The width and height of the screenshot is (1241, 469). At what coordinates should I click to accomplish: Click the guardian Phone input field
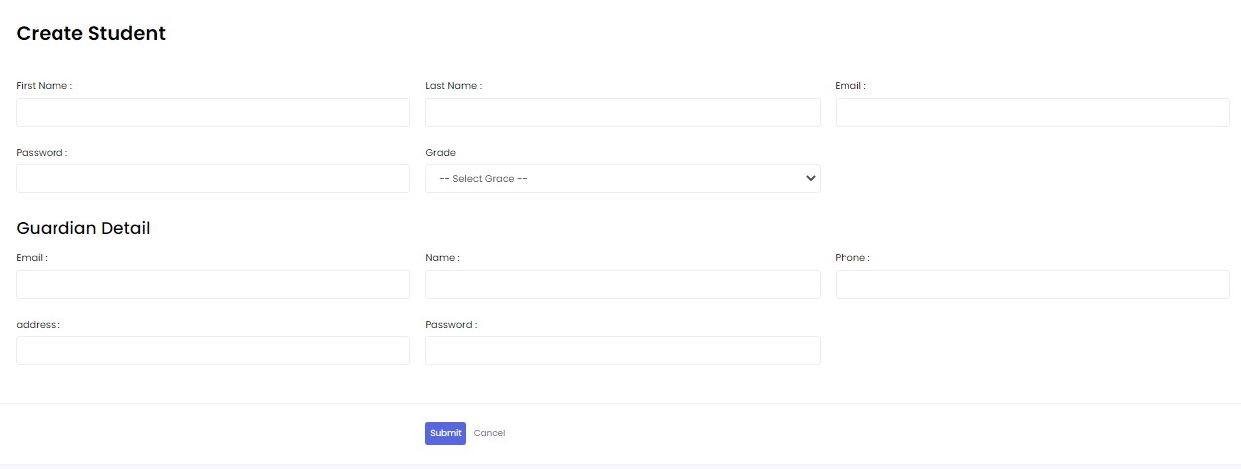pos(1032,284)
